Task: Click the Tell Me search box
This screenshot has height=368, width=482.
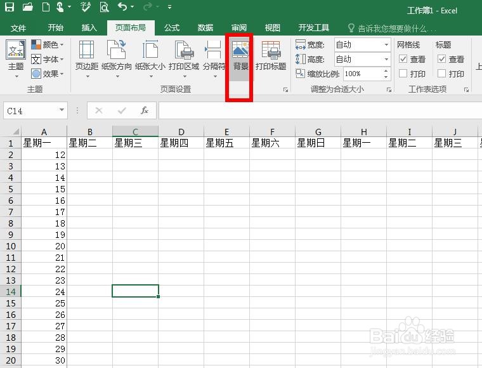Action: coord(392,29)
